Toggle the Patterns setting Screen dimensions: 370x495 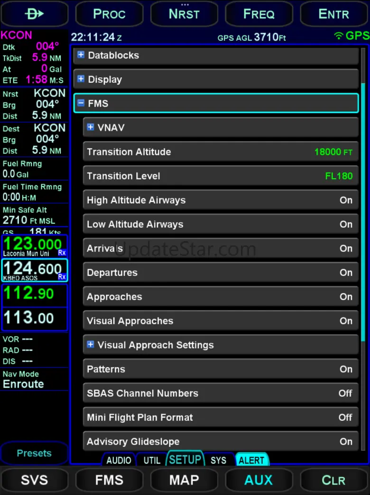(x=221, y=369)
